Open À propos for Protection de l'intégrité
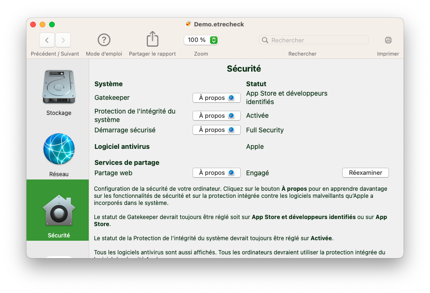430x293 pixels. pyautogui.click(x=216, y=116)
